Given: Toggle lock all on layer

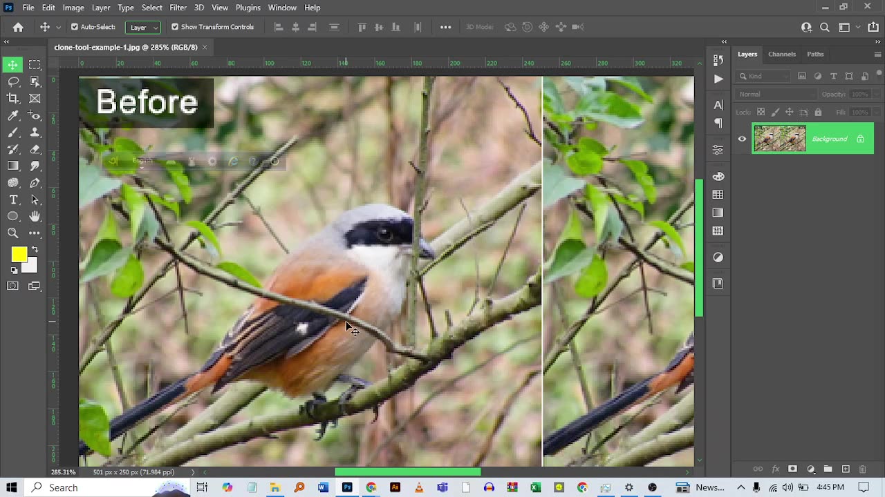Looking at the screenshot, I should [x=818, y=112].
